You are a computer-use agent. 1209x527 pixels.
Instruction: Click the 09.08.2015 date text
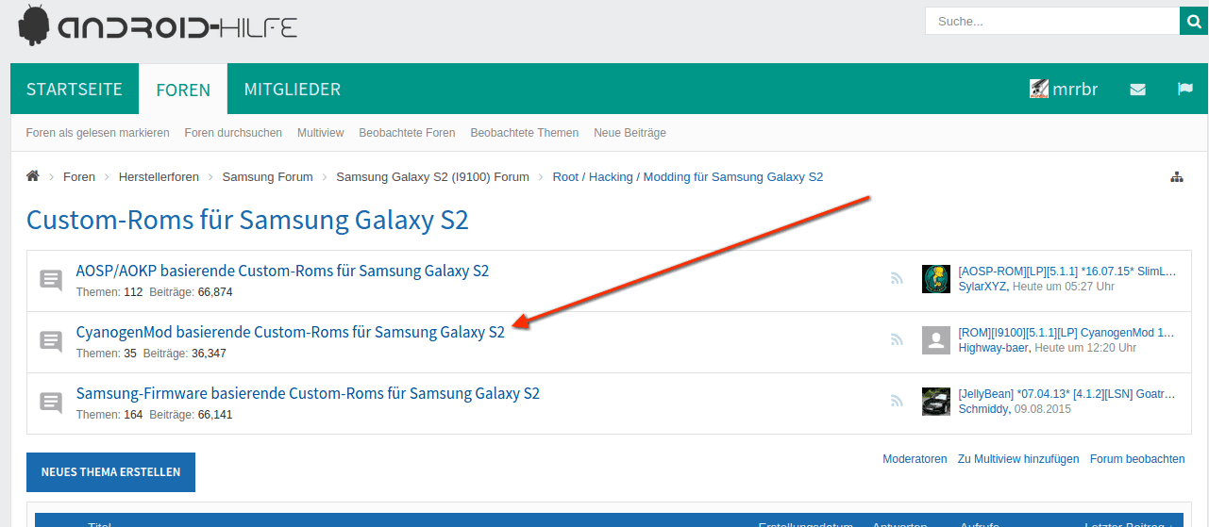pyautogui.click(x=1043, y=409)
